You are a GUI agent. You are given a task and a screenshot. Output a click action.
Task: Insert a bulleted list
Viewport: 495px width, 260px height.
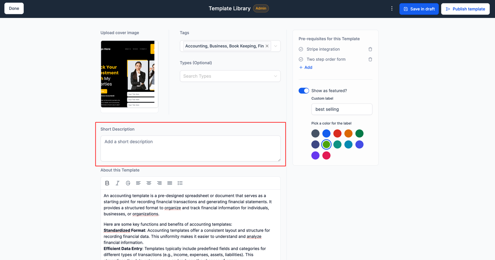[180, 183]
